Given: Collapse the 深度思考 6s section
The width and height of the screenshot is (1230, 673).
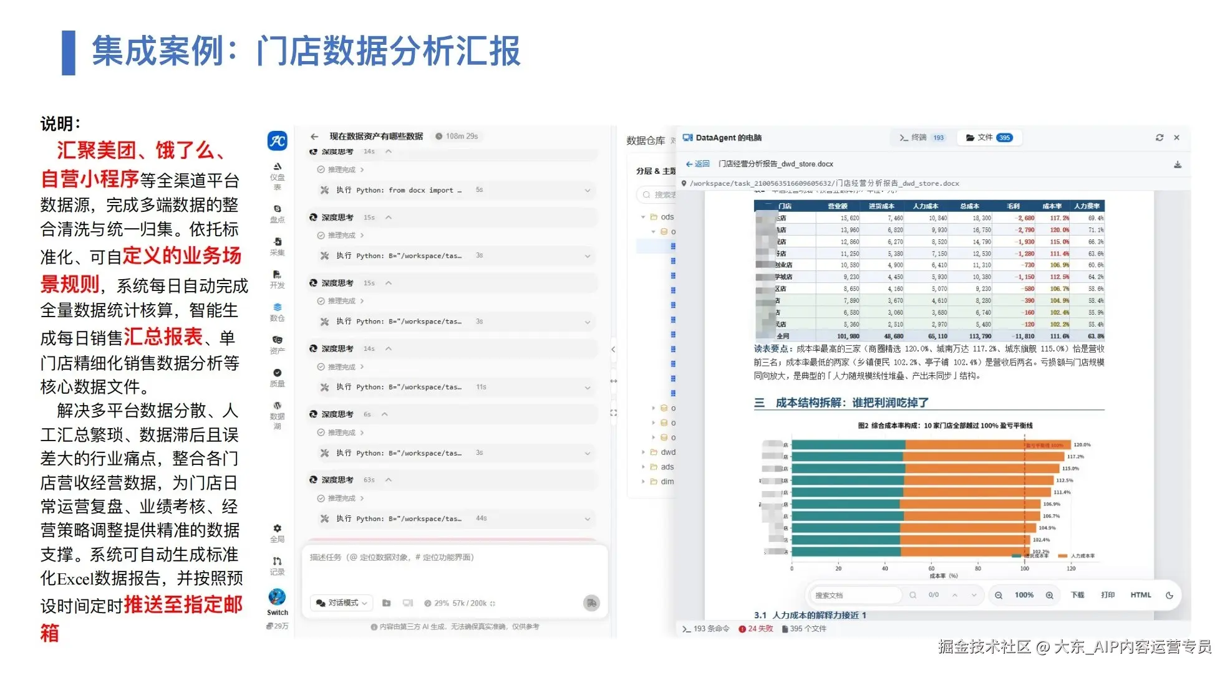Looking at the screenshot, I should point(385,414).
